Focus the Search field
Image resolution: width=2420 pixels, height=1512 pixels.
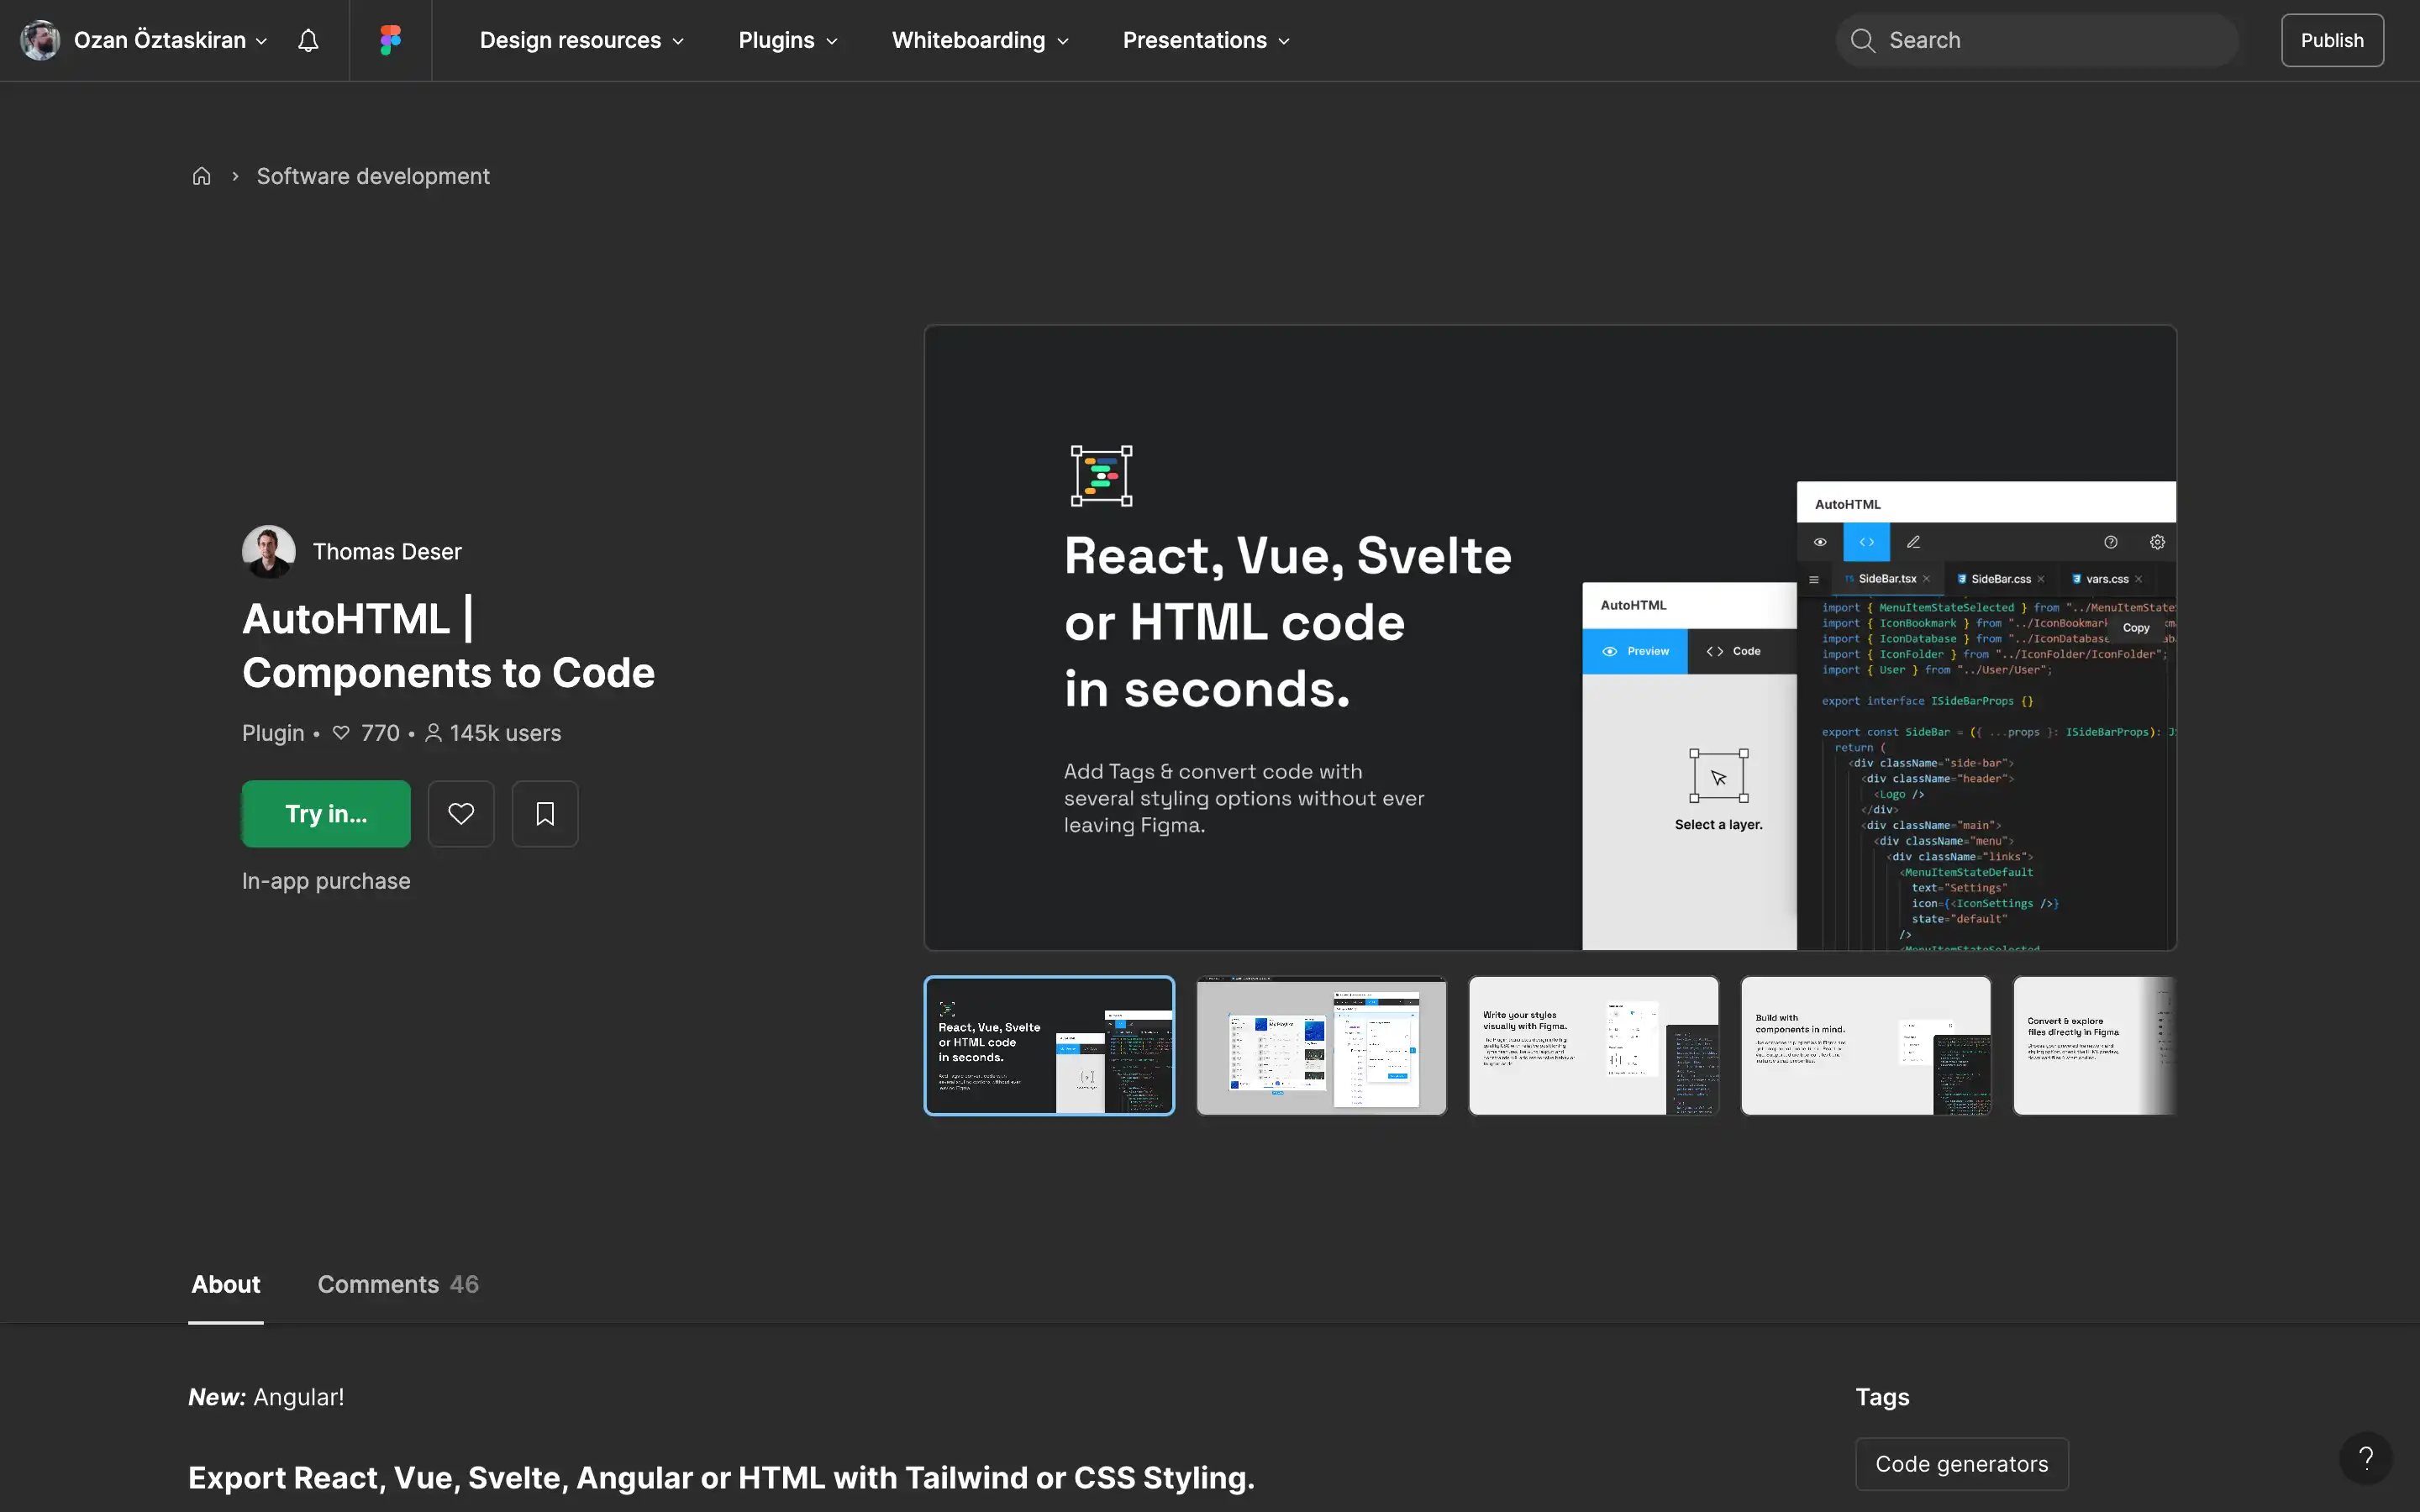pos(2036,40)
